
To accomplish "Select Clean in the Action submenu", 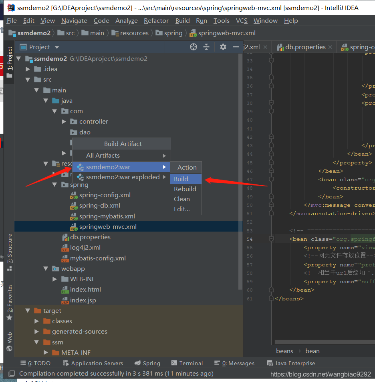I will pyautogui.click(x=186, y=199).
